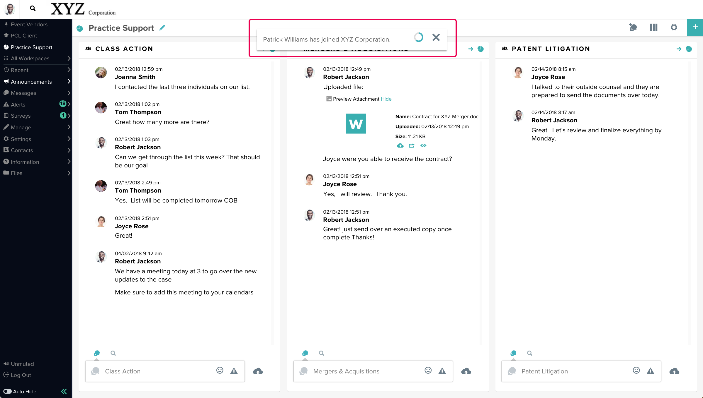
Task: Click the search magnifier in top bar
Action: tap(33, 8)
